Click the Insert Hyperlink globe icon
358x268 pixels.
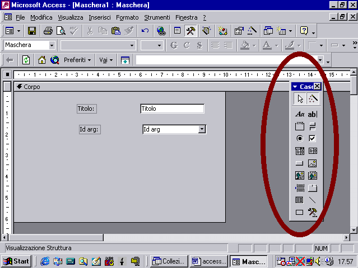[161, 31]
